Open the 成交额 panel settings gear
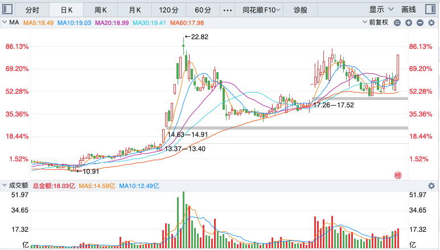440x250 pixels. coord(431,186)
